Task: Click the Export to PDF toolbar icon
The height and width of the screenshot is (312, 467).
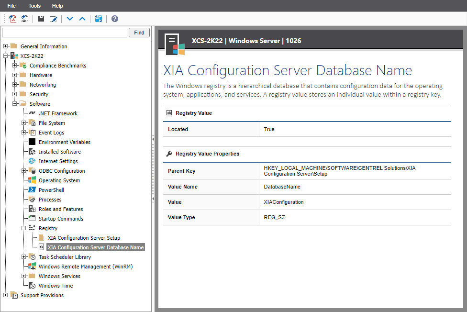Action: [x=12, y=19]
